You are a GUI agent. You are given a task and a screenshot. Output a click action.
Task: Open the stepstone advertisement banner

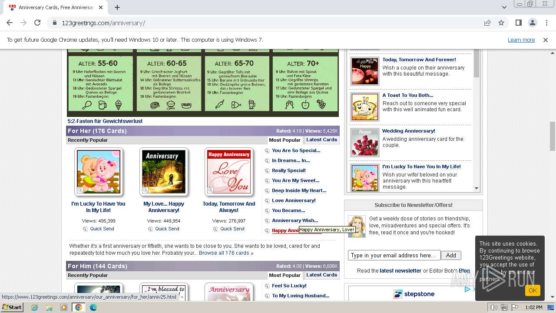414,294
